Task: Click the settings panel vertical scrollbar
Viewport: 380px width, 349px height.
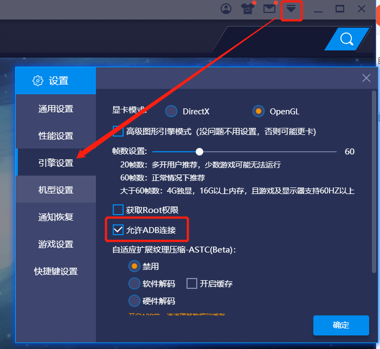Action: click(374, 182)
